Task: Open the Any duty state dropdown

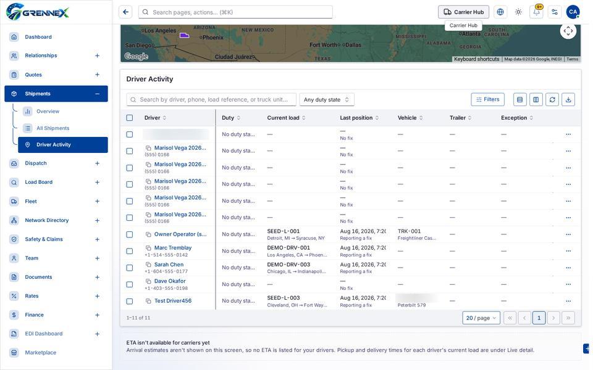Action: [327, 99]
